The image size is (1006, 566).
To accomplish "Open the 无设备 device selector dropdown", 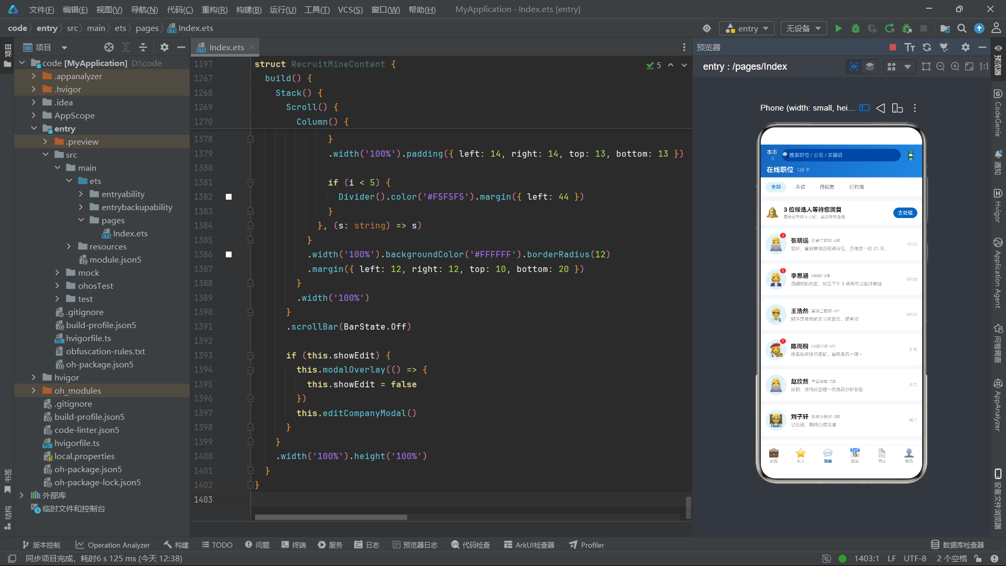I will point(803,28).
